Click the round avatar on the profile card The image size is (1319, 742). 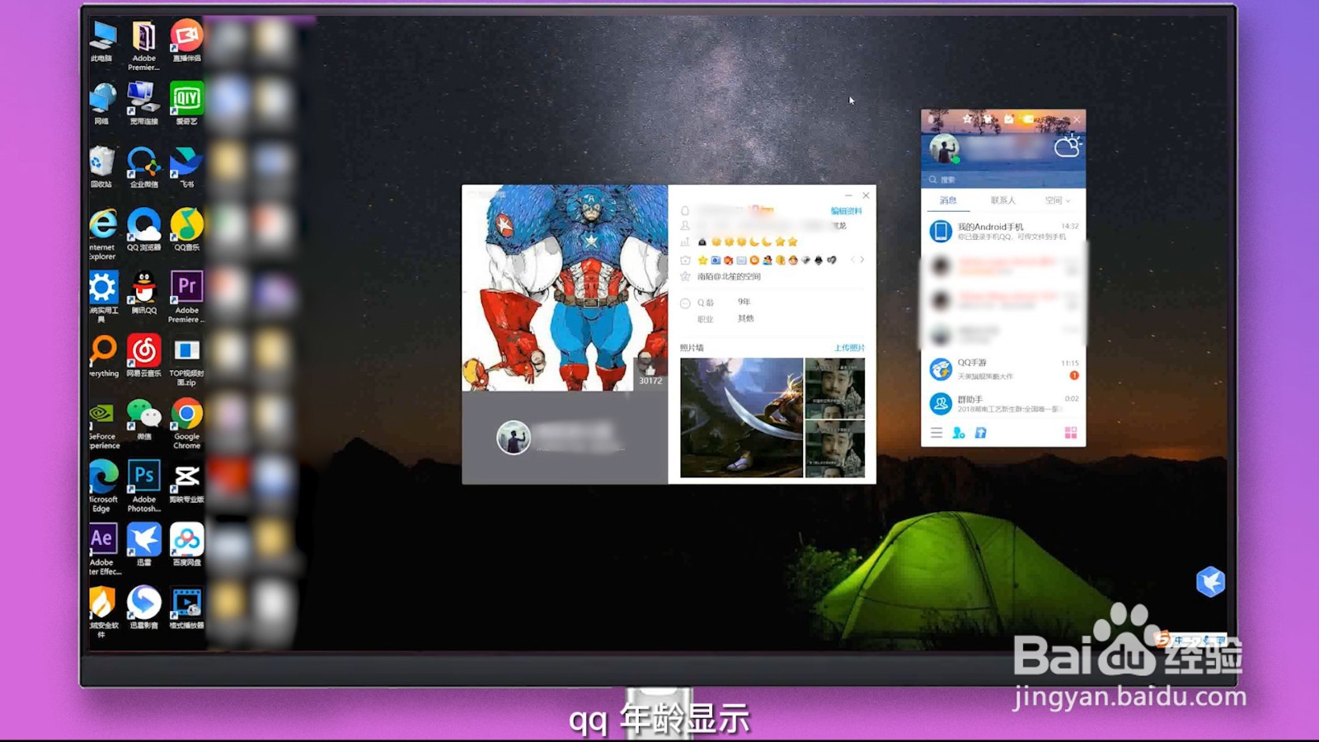coord(513,437)
